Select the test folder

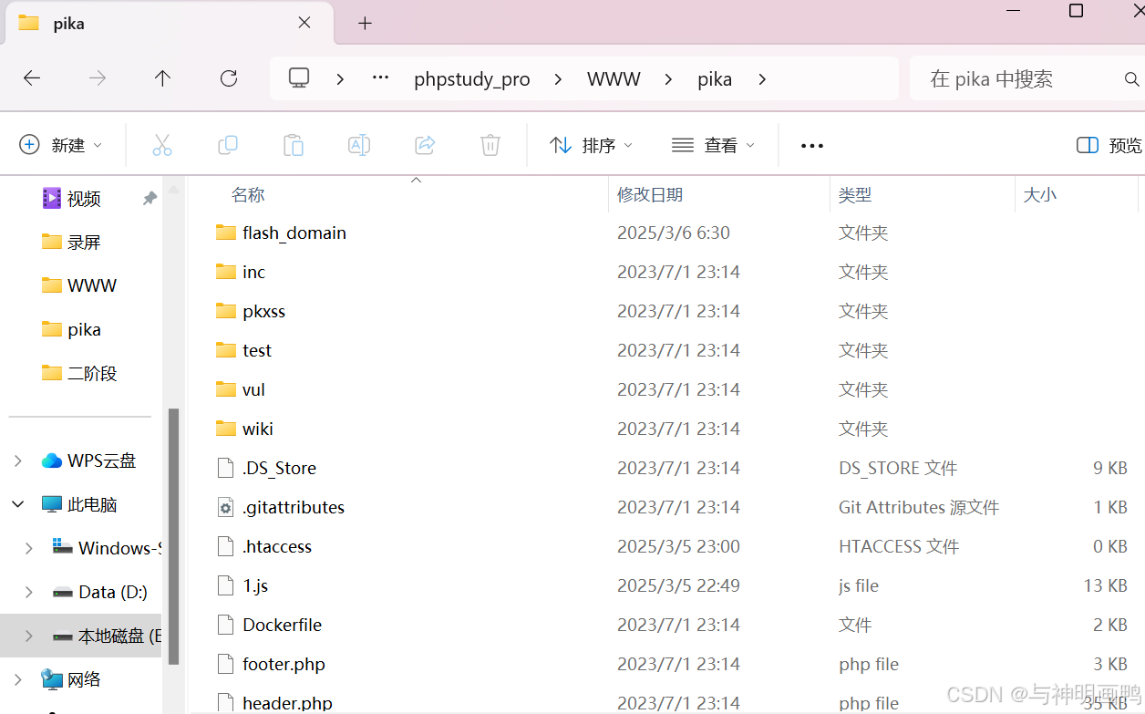tap(257, 350)
